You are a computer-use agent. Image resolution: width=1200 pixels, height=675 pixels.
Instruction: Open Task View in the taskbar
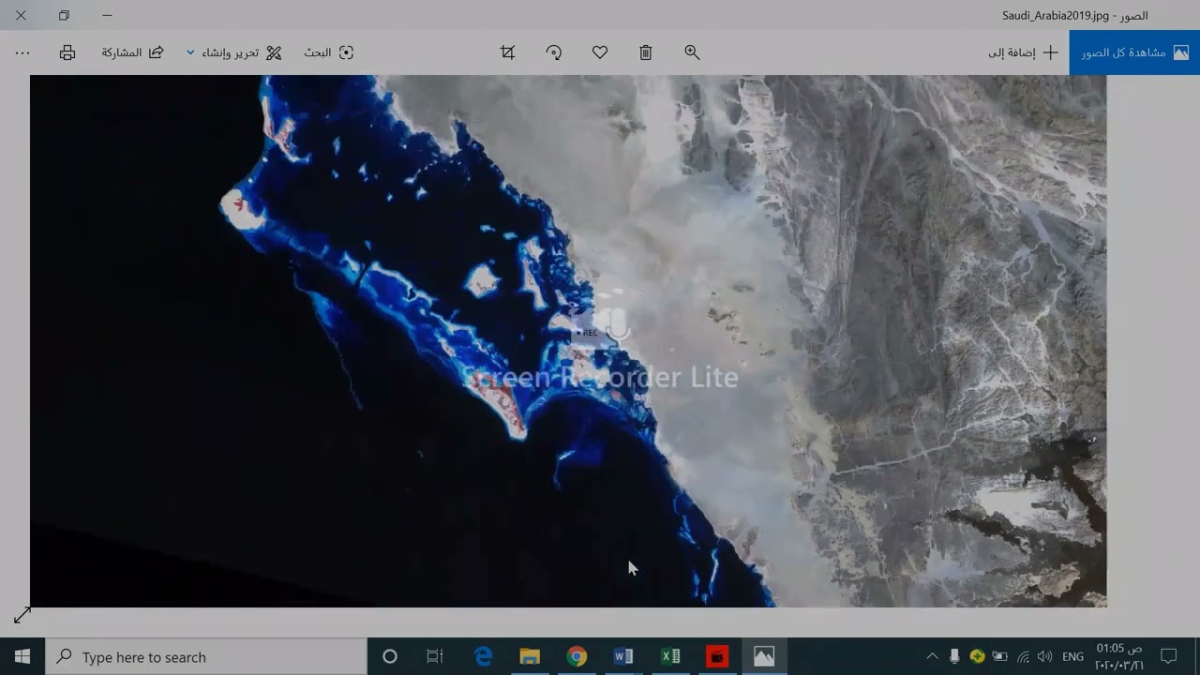click(x=435, y=656)
